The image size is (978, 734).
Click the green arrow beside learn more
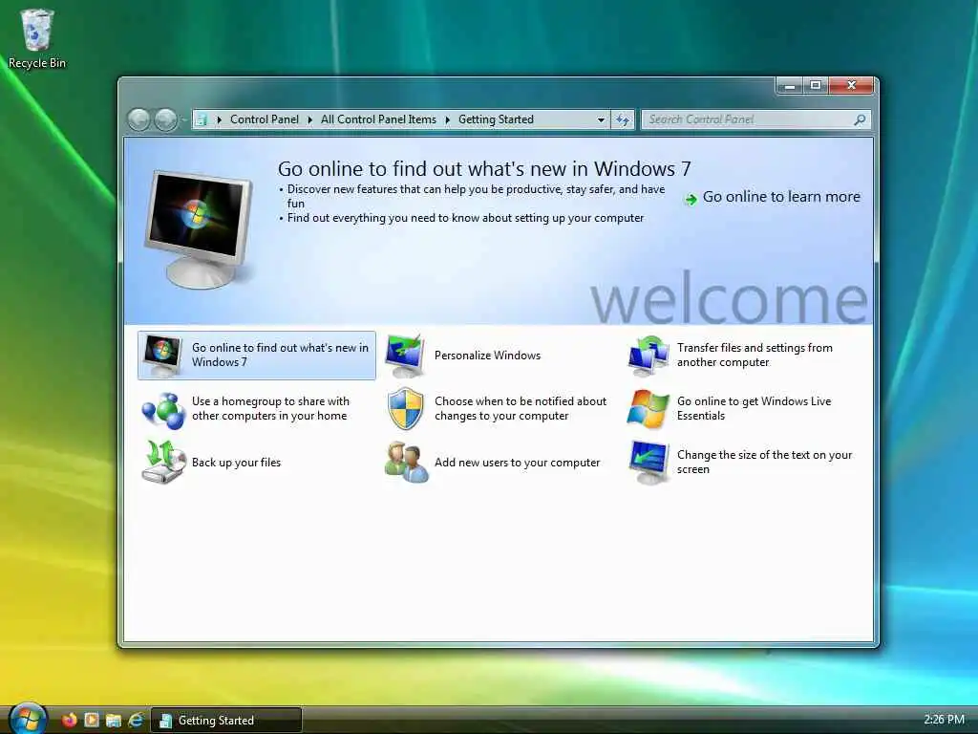click(691, 199)
